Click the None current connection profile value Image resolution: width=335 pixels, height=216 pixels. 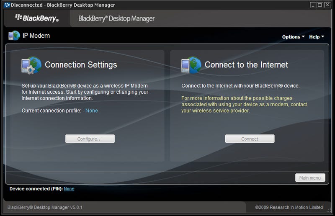[x=91, y=111]
